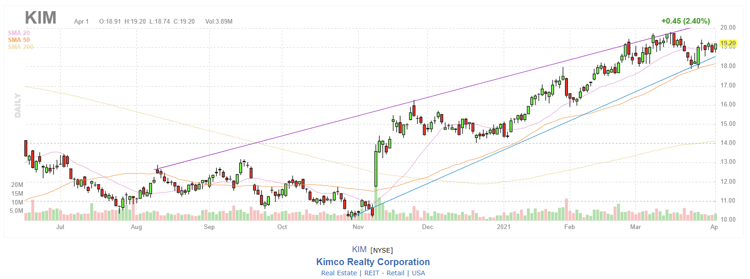Click the H:19.20 high price value
Image resolution: width=750 pixels, height=279 pixels.
[135, 21]
